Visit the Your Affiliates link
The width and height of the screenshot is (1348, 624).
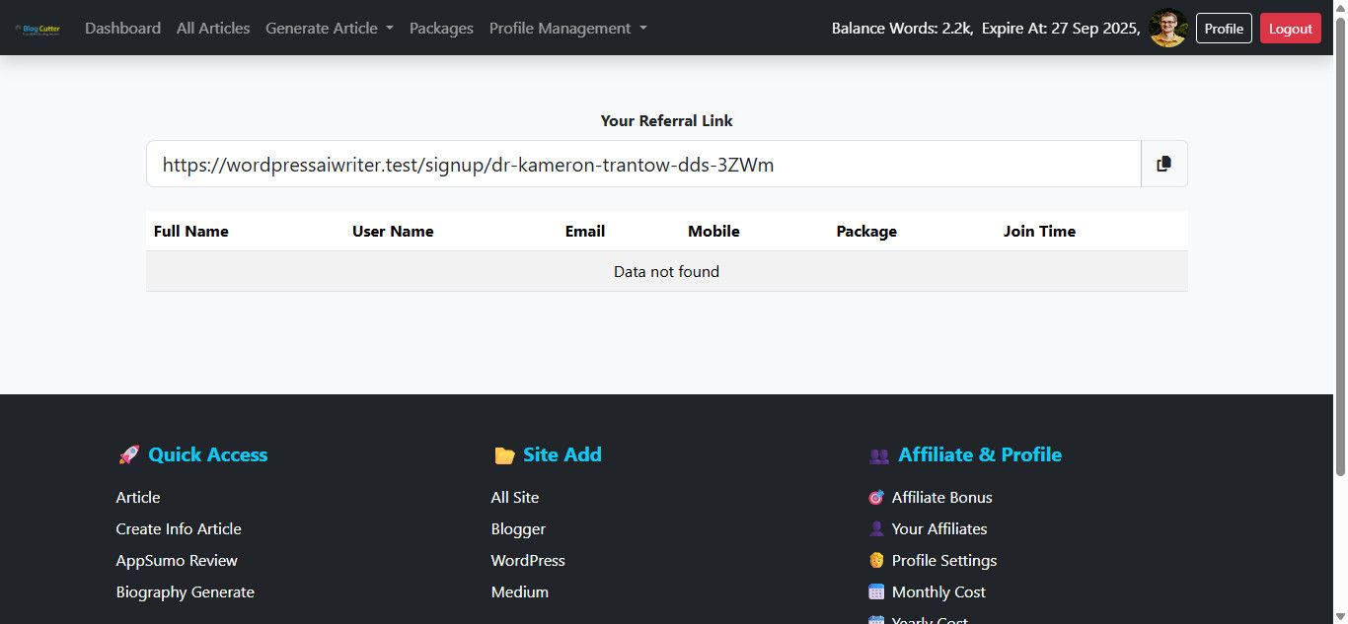click(938, 529)
